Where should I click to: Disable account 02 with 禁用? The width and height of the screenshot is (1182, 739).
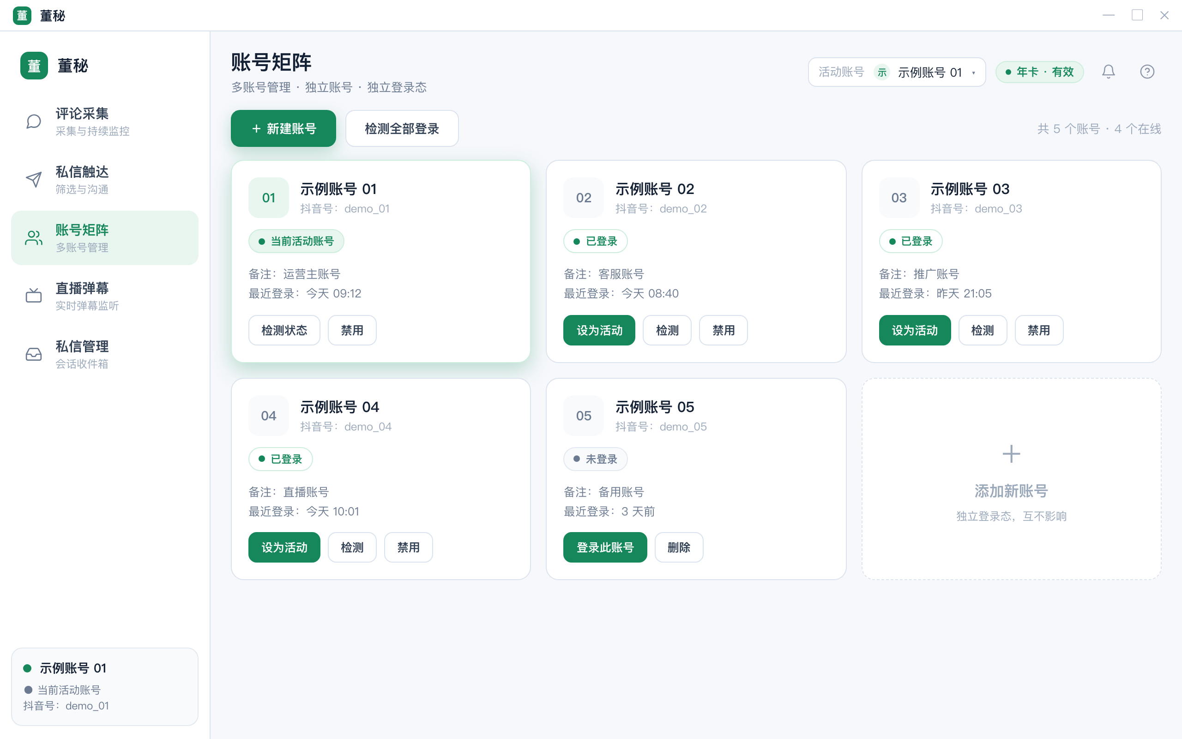724,330
